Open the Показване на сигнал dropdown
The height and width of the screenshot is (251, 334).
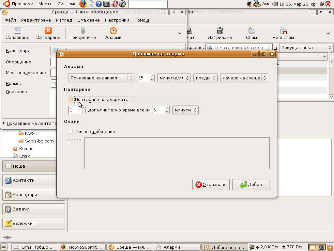tap(101, 78)
